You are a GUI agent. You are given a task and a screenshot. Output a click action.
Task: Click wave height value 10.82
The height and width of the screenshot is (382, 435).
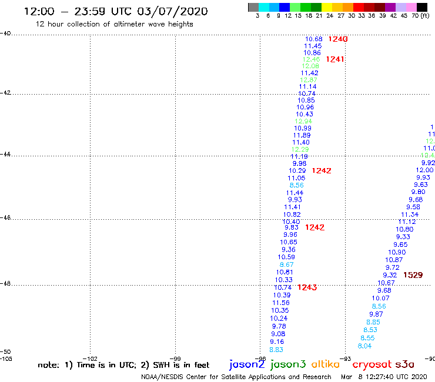[x=292, y=215]
